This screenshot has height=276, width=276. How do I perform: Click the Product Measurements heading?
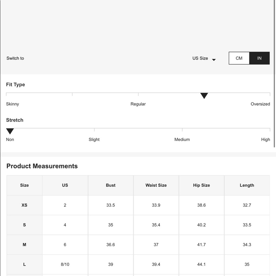pyautogui.click(x=42, y=166)
